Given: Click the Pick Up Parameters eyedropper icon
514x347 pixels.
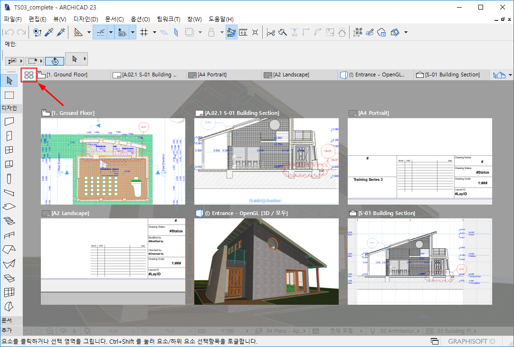Looking at the screenshot, I should pyautogui.click(x=48, y=32).
